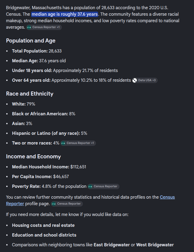The image size is (194, 252).
Task: Select the 'Race and Ethnicity' heading
Action: 30,94
